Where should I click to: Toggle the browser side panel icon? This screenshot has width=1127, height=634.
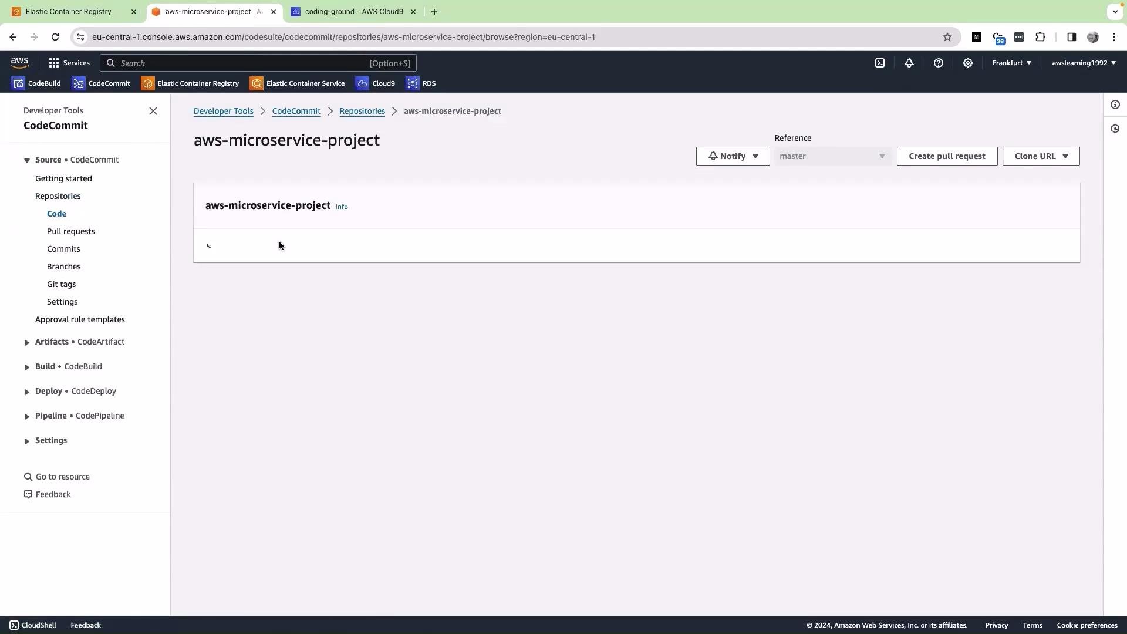point(1072,37)
